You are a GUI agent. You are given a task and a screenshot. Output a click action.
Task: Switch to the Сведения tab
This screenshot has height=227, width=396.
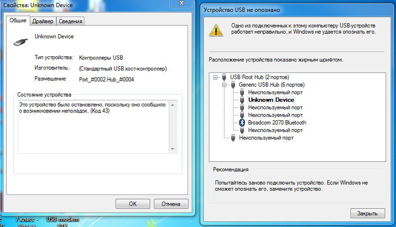coord(70,21)
